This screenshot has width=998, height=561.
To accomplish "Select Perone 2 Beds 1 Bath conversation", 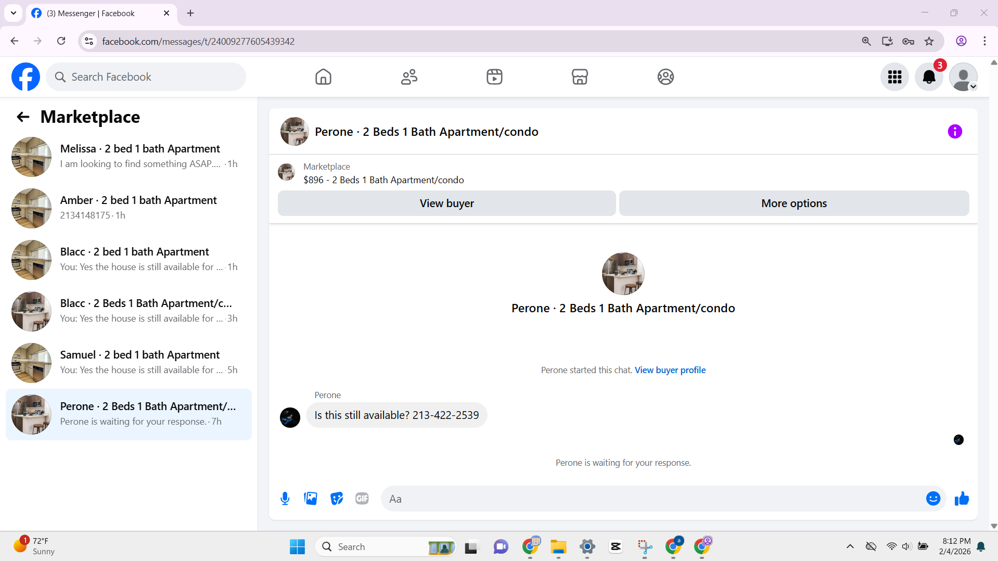I will [129, 414].
